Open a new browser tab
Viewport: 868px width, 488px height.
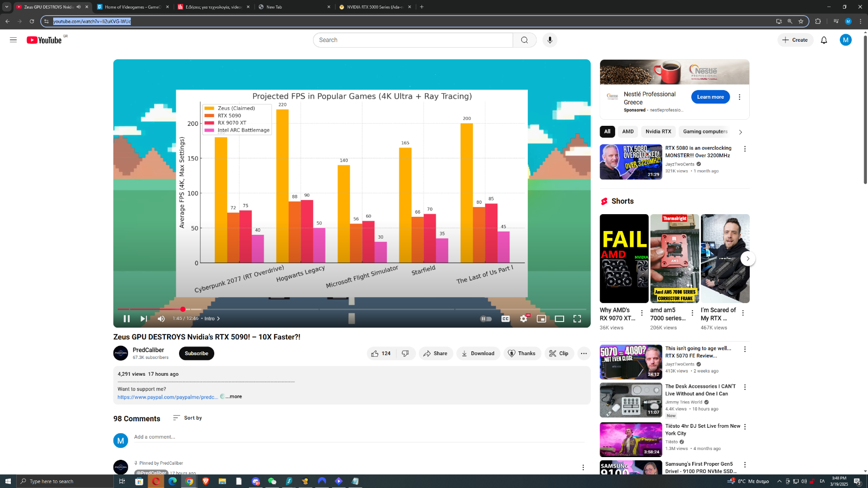[x=422, y=7]
